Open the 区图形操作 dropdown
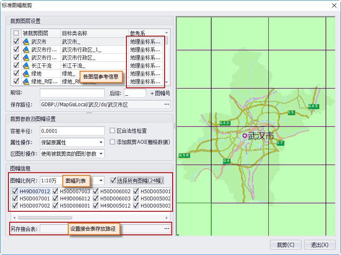 pyautogui.click(x=101, y=154)
